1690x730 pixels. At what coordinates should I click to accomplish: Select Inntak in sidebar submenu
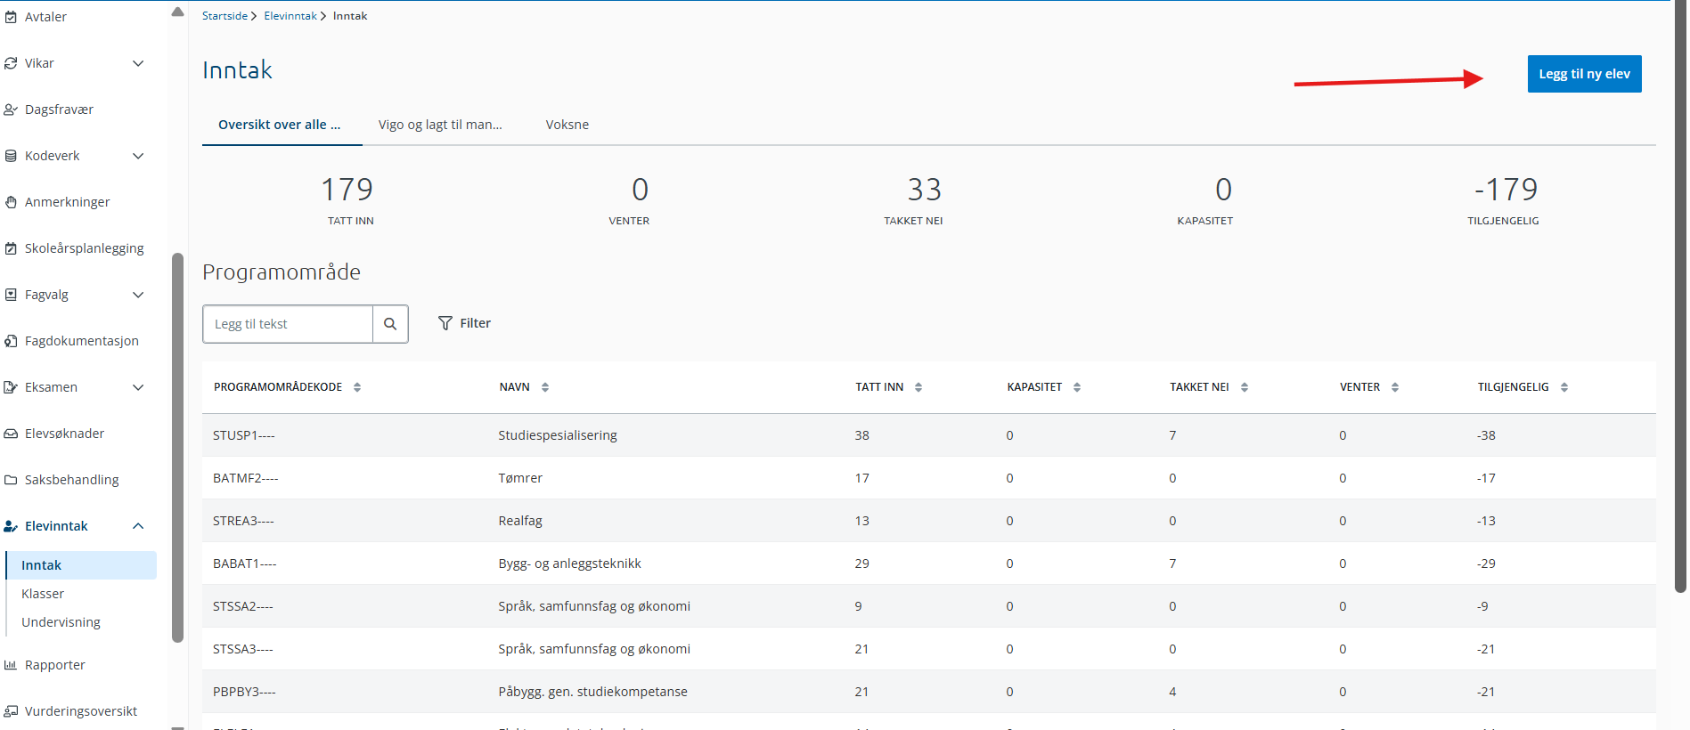[x=81, y=565]
